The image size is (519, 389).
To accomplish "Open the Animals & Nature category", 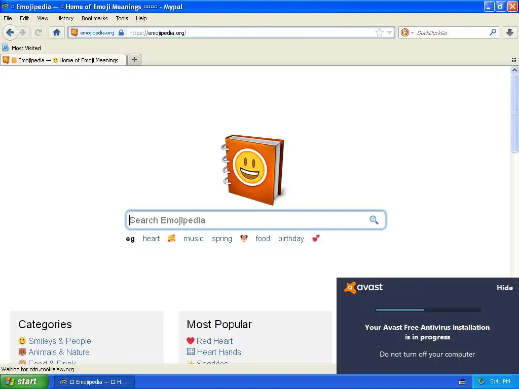I will [59, 352].
